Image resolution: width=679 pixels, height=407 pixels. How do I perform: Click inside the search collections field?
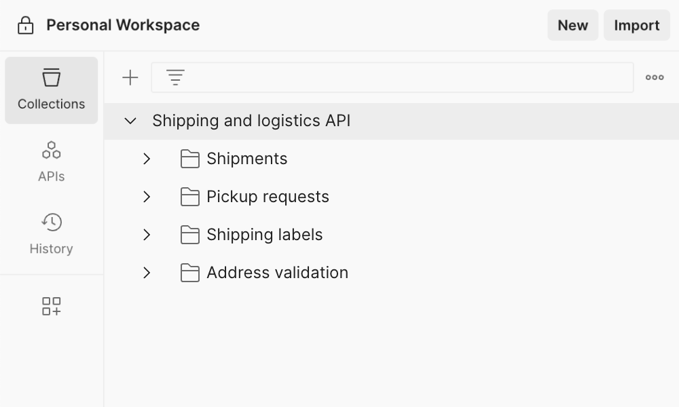tap(394, 77)
